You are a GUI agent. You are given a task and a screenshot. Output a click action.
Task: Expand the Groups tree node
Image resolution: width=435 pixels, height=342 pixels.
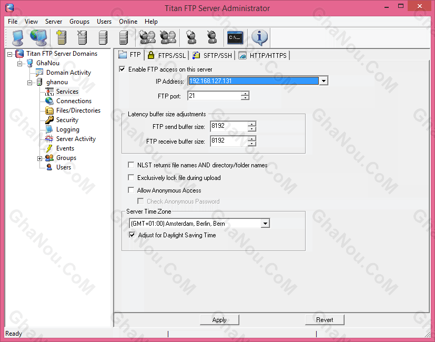point(39,158)
